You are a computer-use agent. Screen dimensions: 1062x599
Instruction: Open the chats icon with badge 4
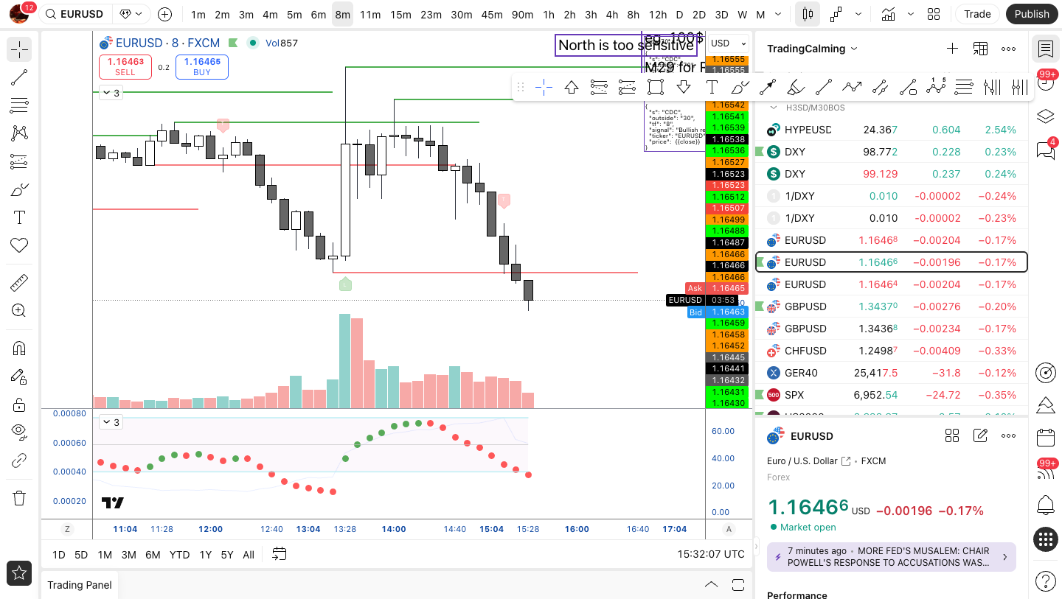point(1045,150)
